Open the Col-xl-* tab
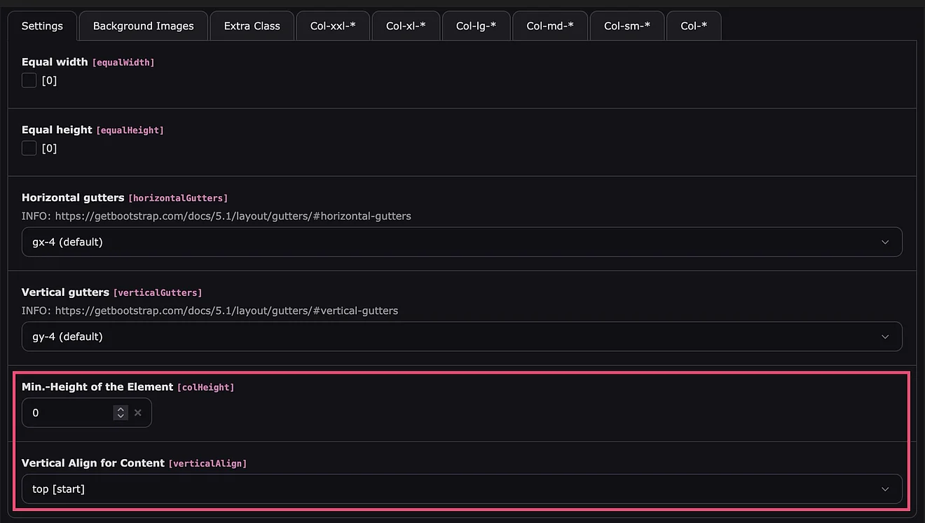925x523 pixels. click(x=406, y=26)
